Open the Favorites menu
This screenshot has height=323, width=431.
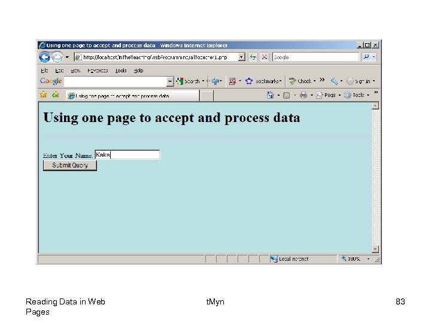(98, 71)
